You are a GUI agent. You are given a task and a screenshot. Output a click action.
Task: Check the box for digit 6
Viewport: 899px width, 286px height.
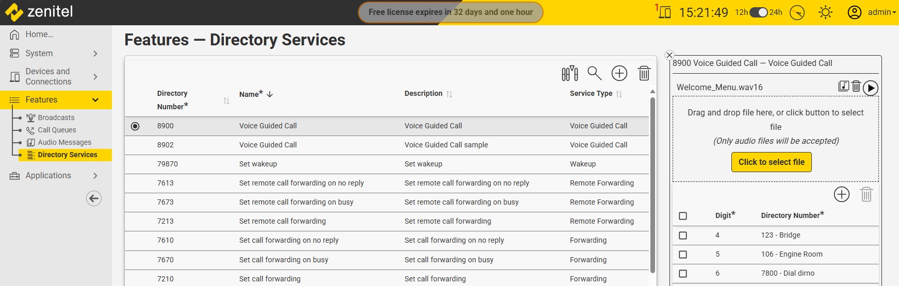pos(683,274)
